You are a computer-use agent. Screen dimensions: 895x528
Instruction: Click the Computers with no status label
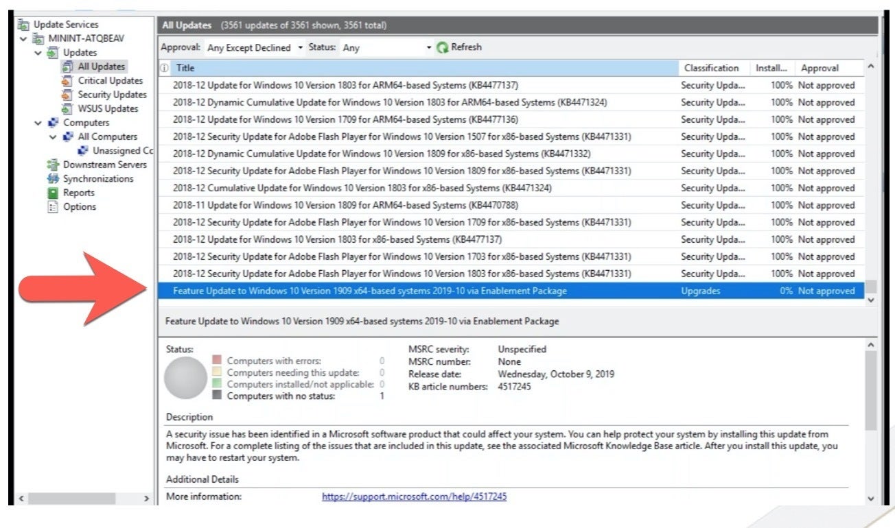pyautogui.click(x=281, y=396)
